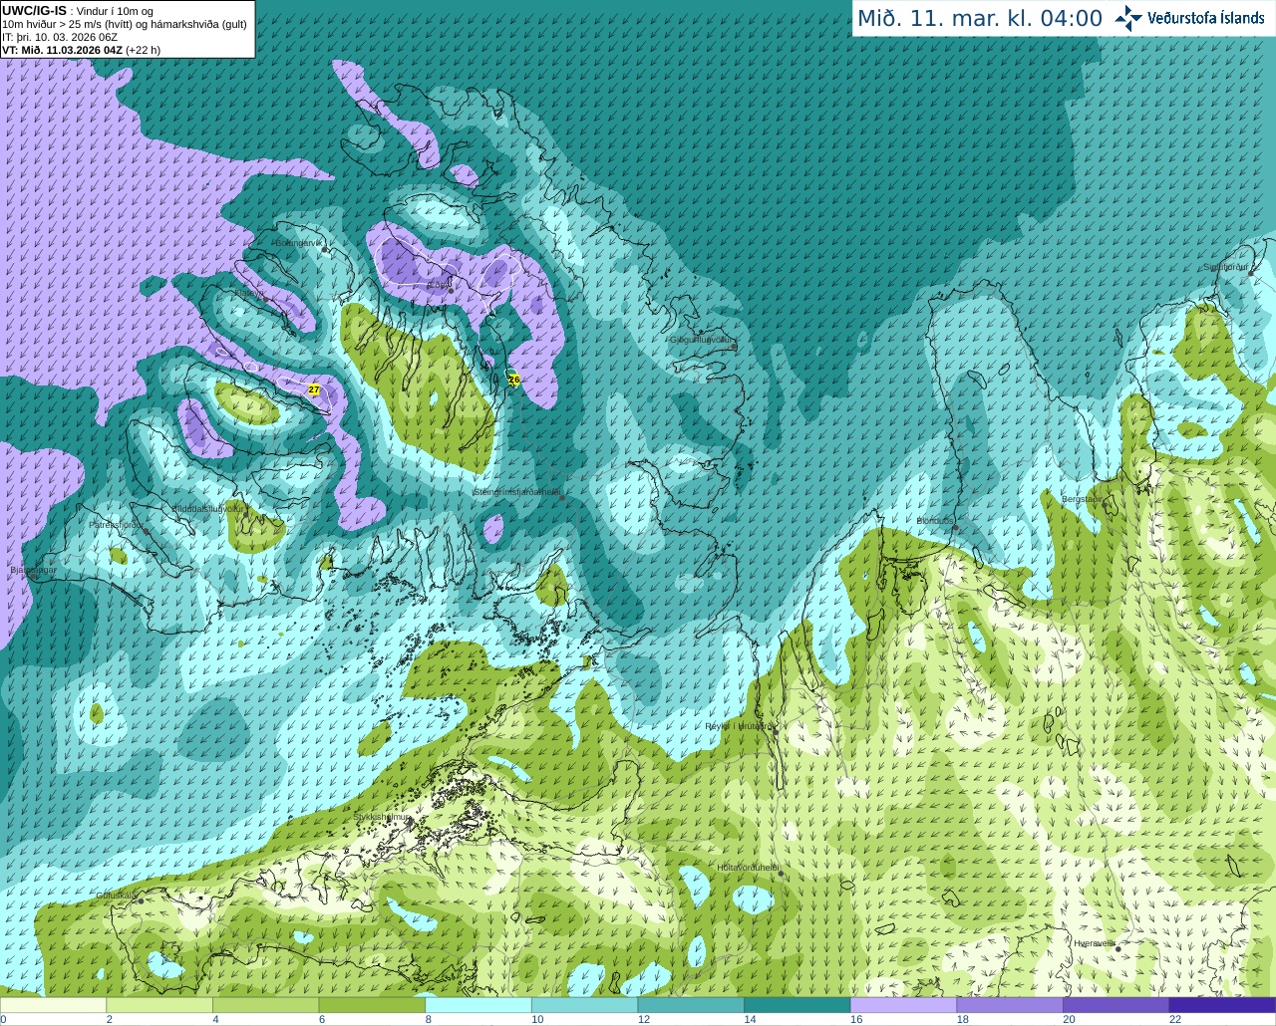Click the Reykir í Hrútafirði station label
Viewport: 1276px width, 1026px height.
[739, 726]
